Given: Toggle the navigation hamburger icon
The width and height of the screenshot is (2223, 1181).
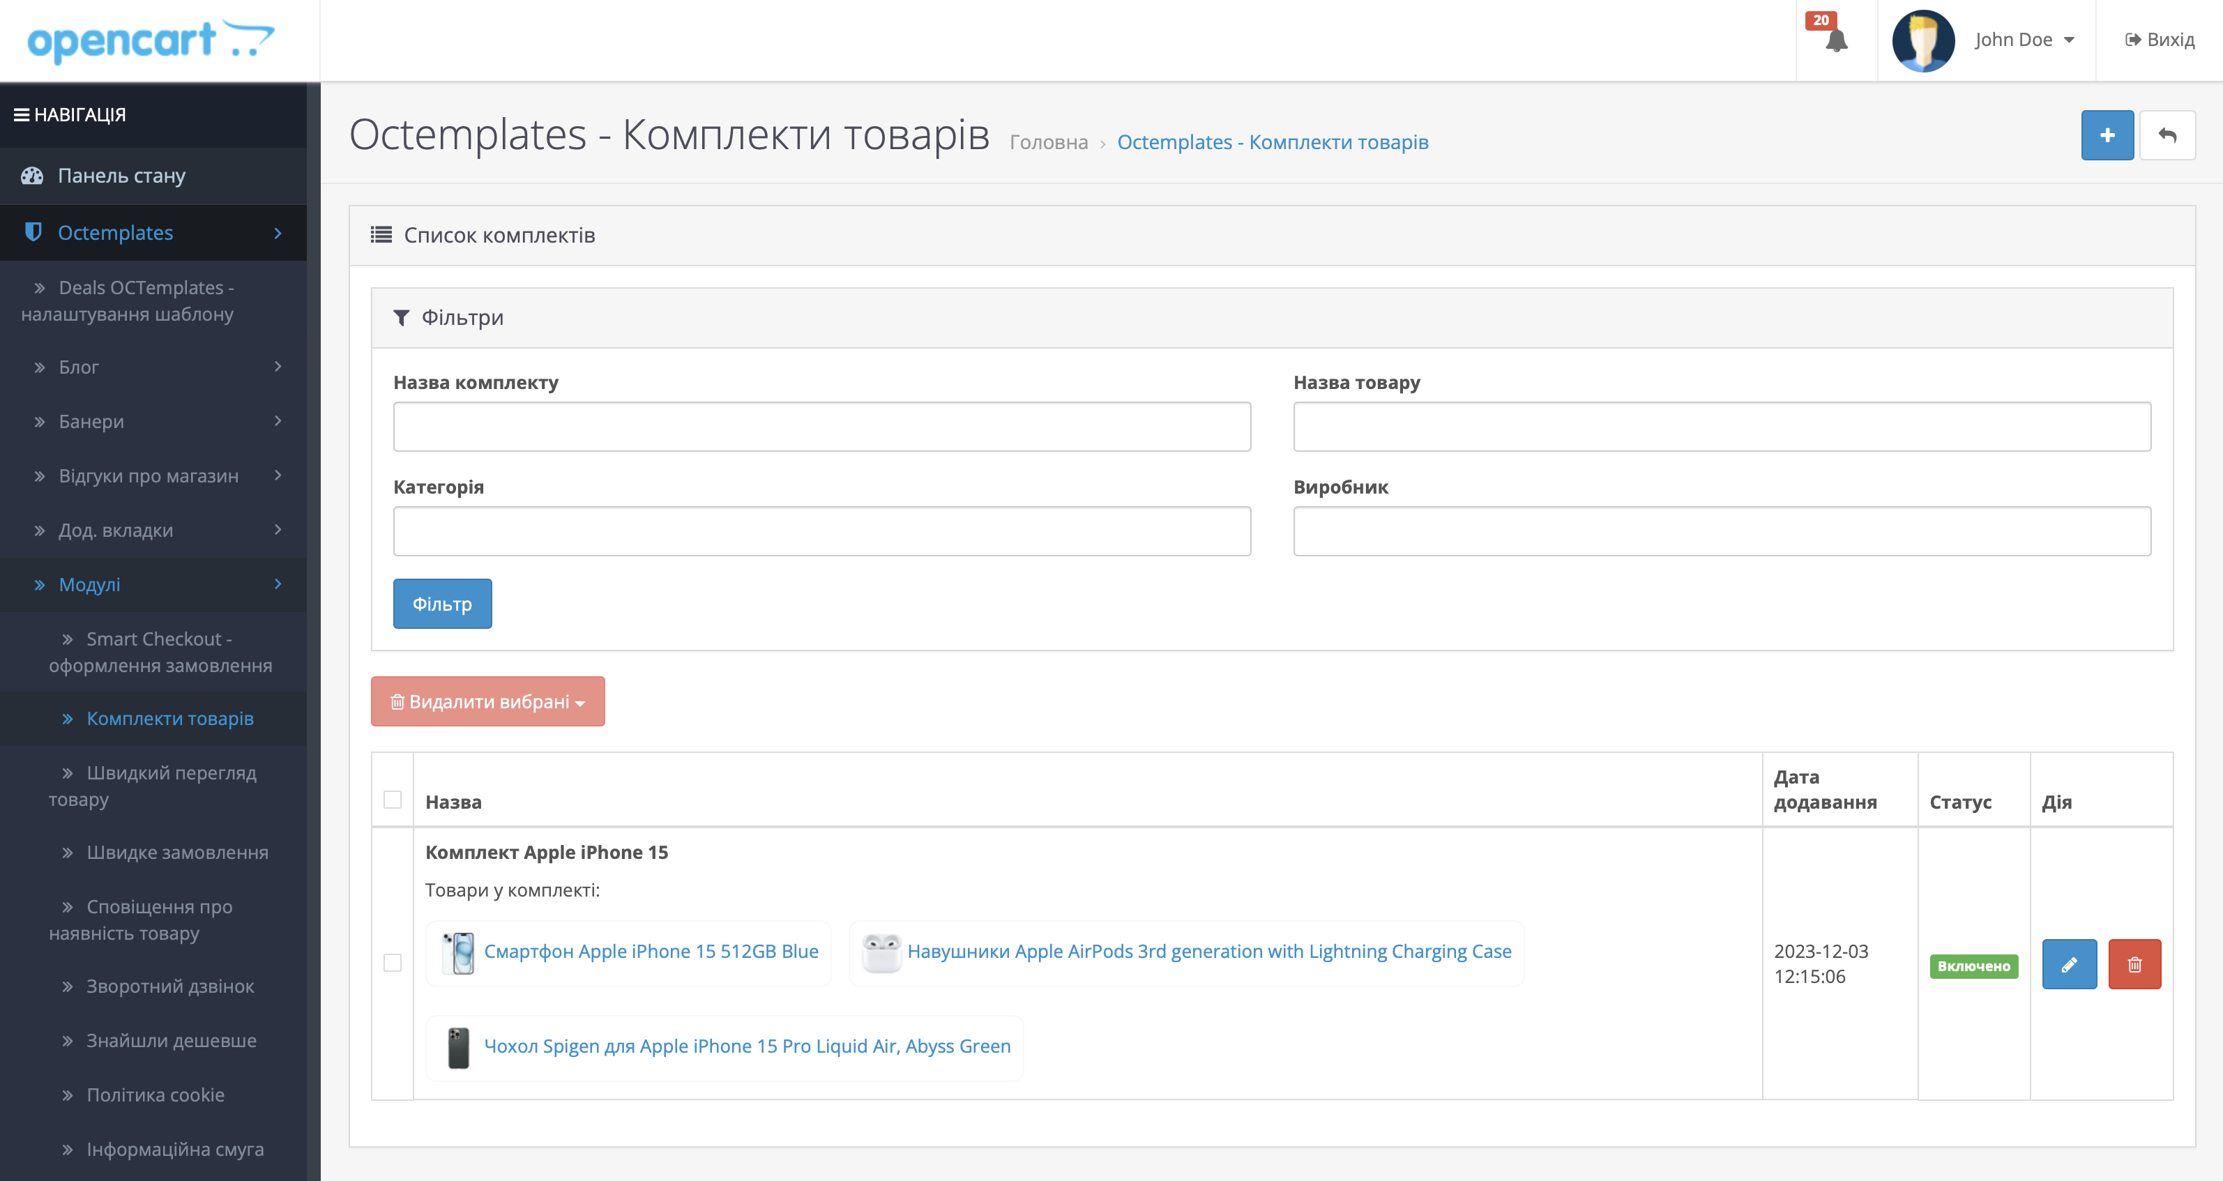Looking at the screenshot, I should tap(22, 115).
